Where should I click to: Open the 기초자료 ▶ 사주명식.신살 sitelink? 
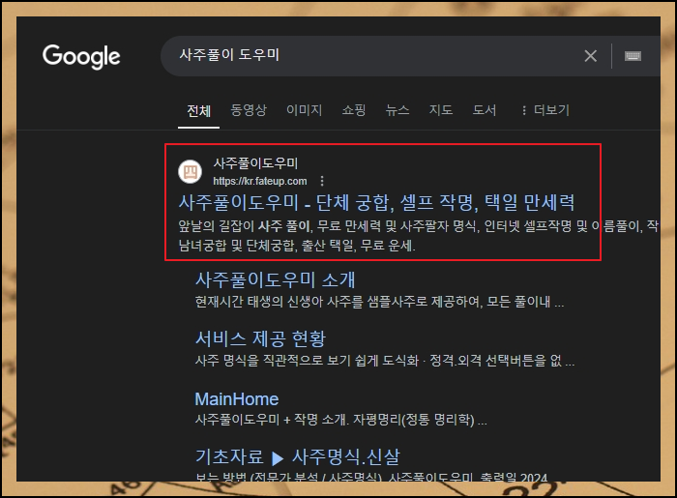[298, 457]
